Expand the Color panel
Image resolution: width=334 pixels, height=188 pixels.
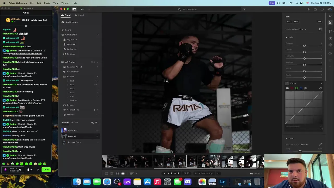point(287,138)
